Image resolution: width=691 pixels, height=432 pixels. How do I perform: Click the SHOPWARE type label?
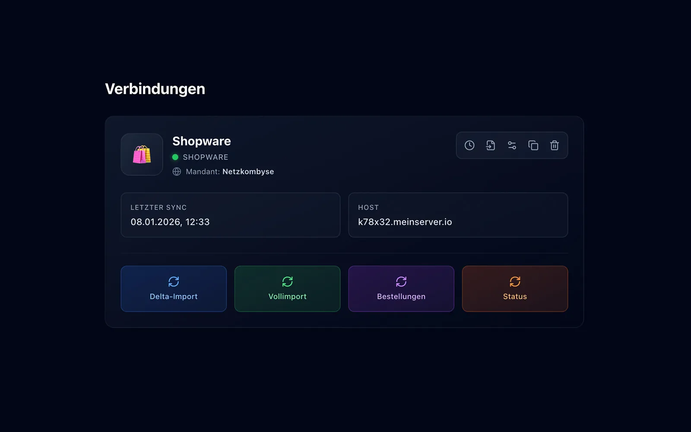206,157
